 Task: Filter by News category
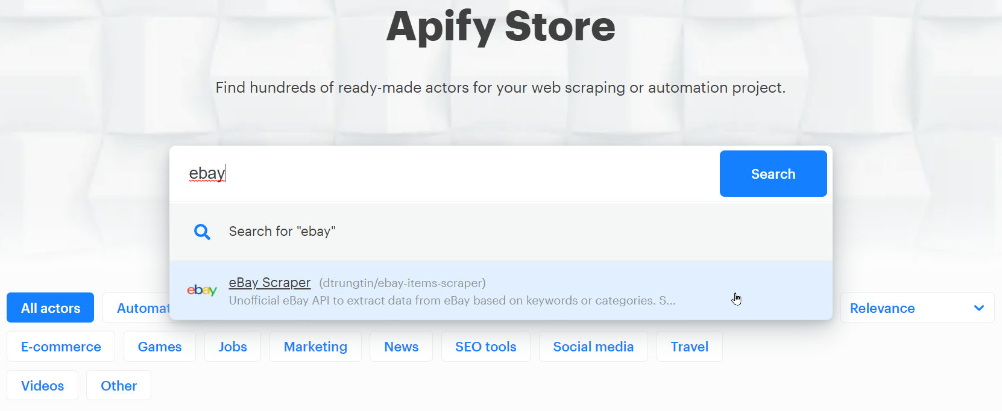click(x=402, y=347)
